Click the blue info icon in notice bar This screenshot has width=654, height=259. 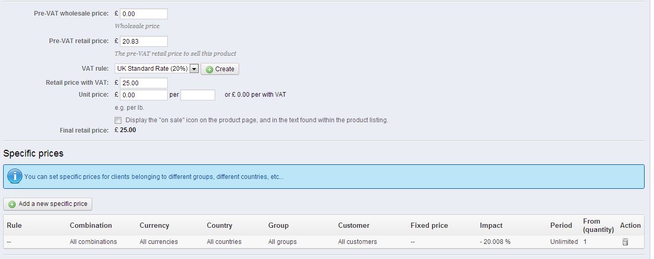tap(15, 176)
